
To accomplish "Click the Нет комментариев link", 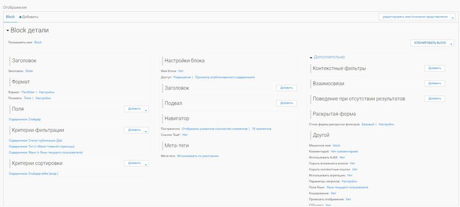I will (x=344, y=151).
